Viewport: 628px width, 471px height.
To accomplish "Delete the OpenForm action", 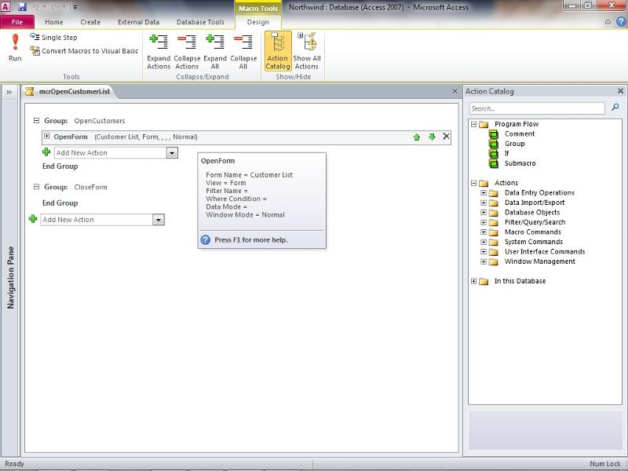I will (x=446, y=137).
